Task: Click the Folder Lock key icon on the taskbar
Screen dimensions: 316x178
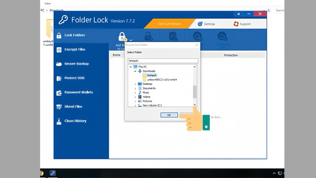Action: (x=52, y=173)
